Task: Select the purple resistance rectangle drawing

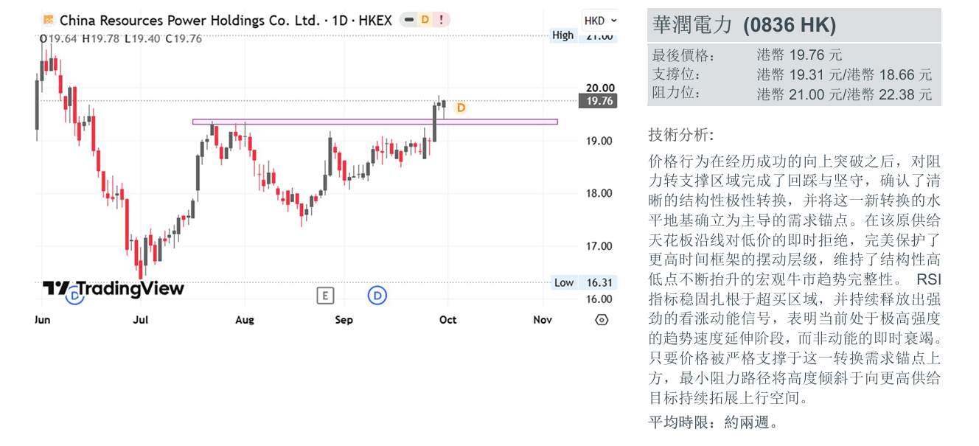Action: pos(374,122)
